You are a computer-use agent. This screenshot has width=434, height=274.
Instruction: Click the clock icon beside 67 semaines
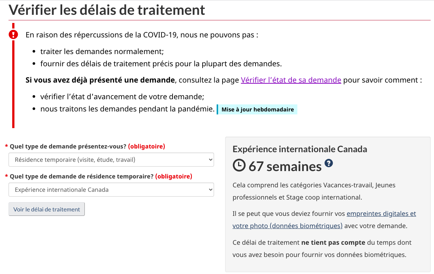click(239, 166)
